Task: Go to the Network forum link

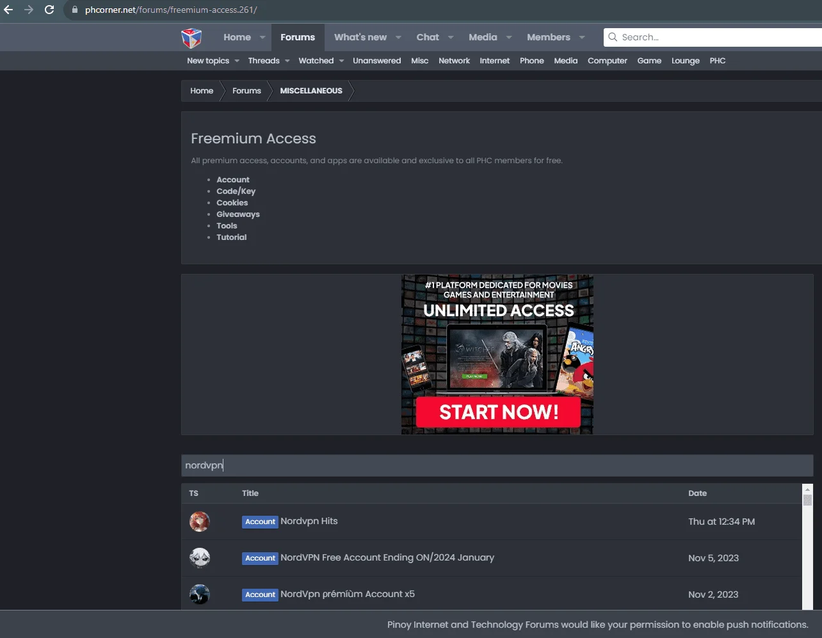Action: coord(455,61)
